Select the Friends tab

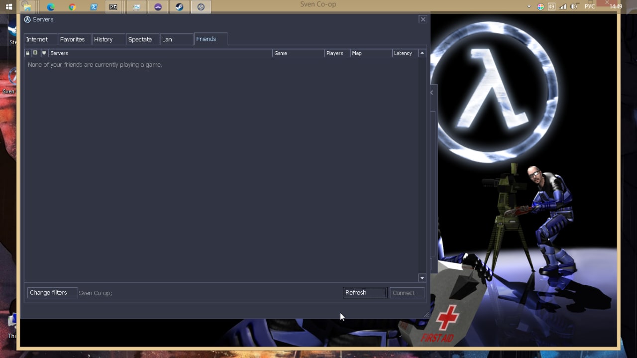[x=211, y=39]
